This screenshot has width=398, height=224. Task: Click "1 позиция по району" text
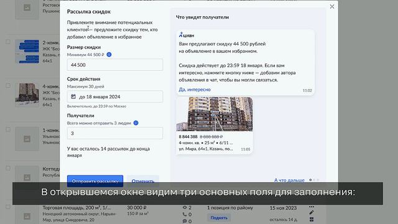point(230,208)
